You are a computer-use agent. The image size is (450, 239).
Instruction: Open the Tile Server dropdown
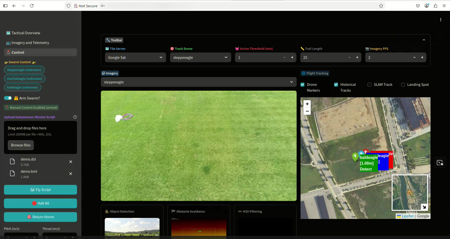(135, 58)
